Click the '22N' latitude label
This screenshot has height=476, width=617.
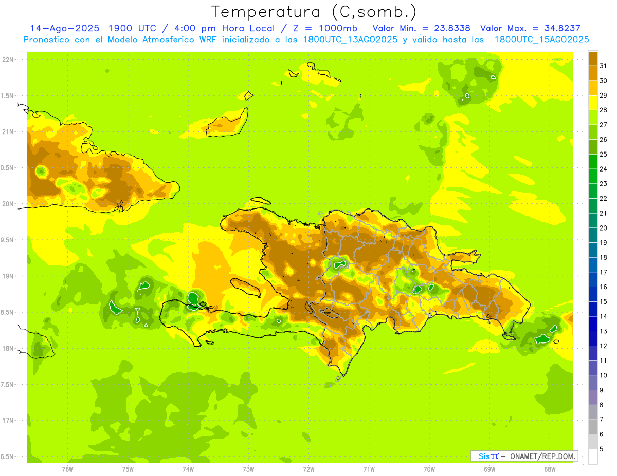[8, 60]
